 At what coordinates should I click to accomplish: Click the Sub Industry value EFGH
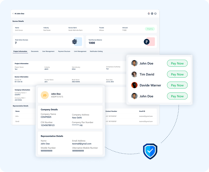[74, 69]
